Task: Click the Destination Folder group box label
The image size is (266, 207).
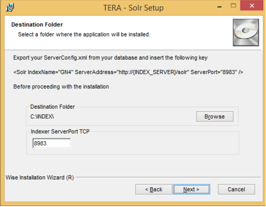Action: [53, 107]
